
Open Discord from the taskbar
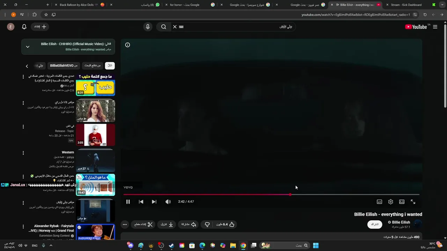(x=131, y=245)
